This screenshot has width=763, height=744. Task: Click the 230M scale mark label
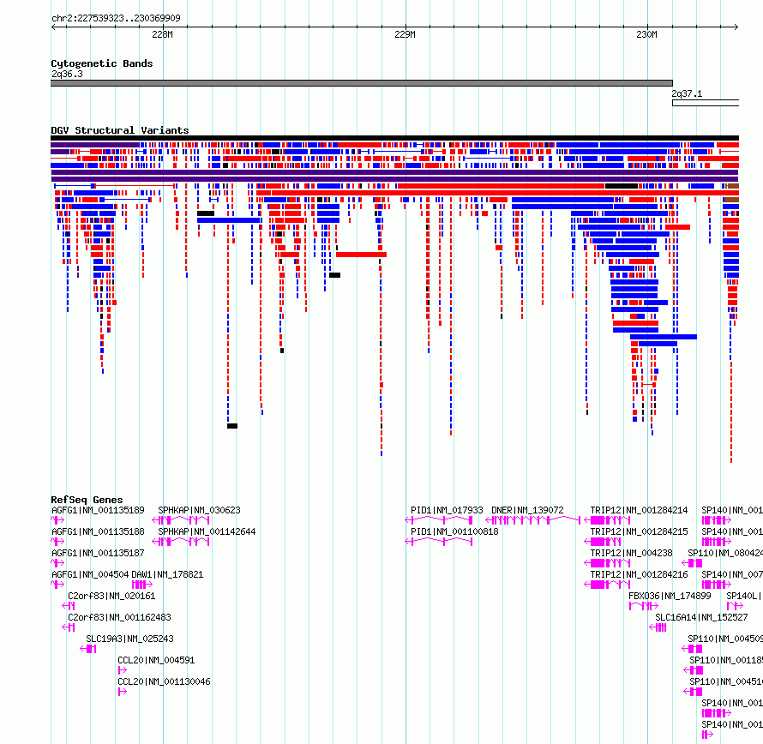646,34
